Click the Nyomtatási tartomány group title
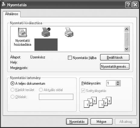 25,78
